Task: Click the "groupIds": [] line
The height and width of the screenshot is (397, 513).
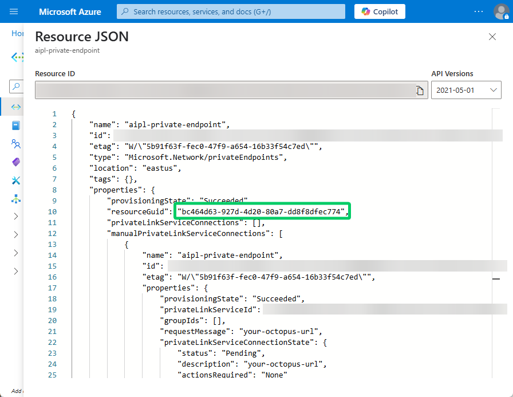Action: [193, 321]
